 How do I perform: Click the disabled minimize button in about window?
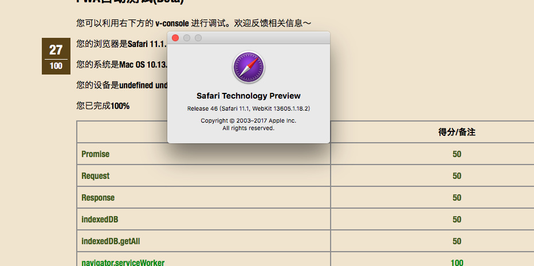(x=187, y=38)
